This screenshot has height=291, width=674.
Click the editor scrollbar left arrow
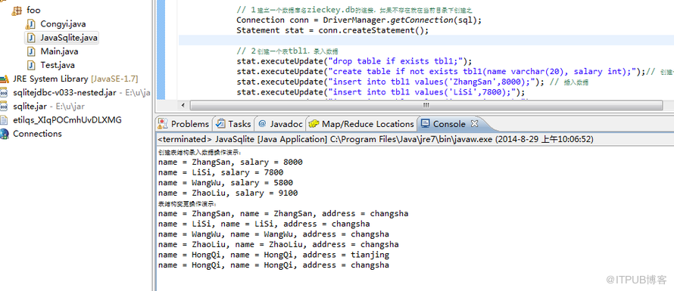[x=183, y=105]
